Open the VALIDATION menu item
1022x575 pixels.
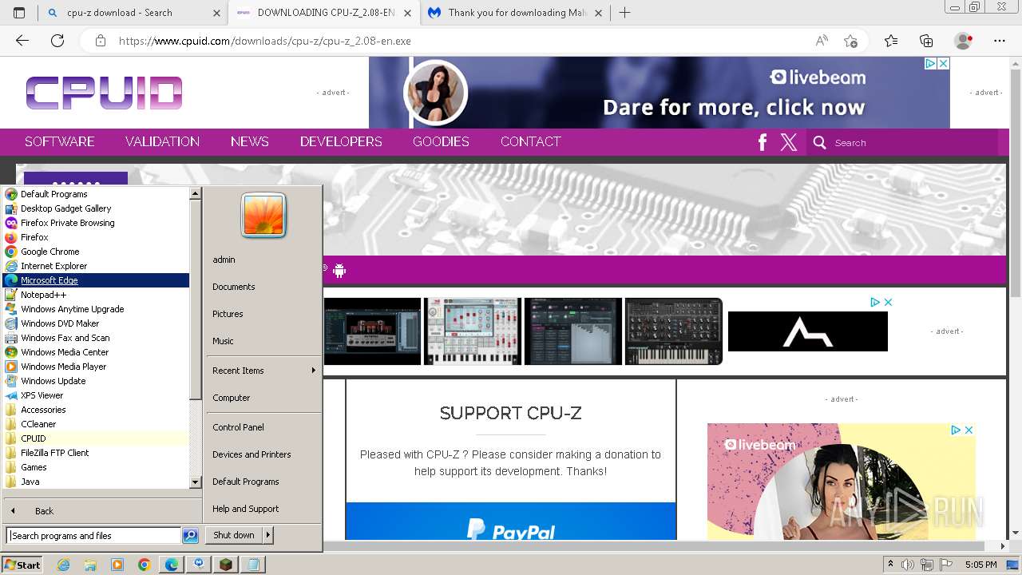(x=162, y=141)
